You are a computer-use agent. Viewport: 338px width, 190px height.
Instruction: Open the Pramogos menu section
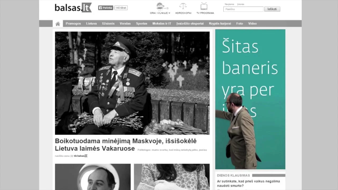tap(73, 23)
